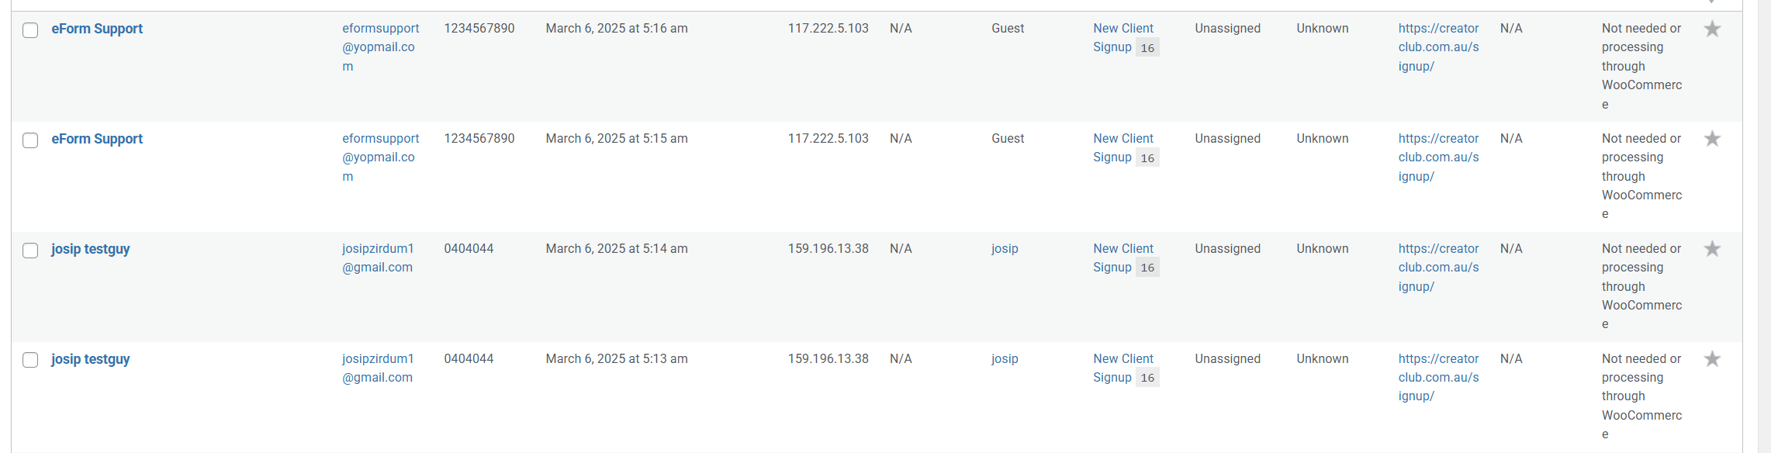Click eformsupport@yopmail.com email in first row
1771x453 pixels.
(x=380, y=47)
